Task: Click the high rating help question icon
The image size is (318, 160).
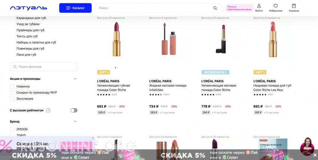Action: [x=48, y=110]
